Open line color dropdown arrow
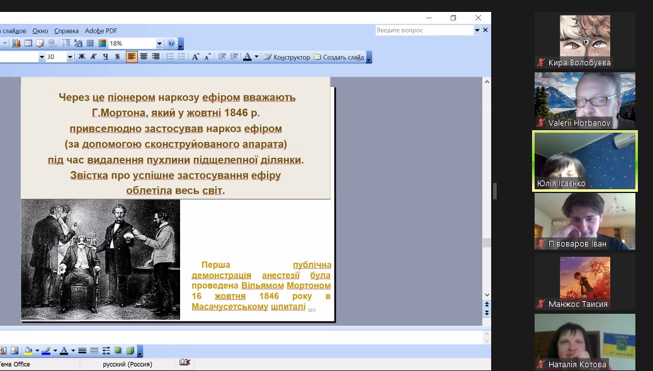 tap(55, 351)
